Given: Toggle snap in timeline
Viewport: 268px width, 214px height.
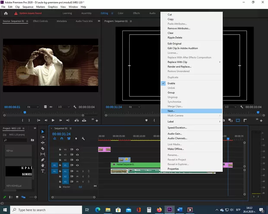Looking at the screenshot, I should [62, 138].
